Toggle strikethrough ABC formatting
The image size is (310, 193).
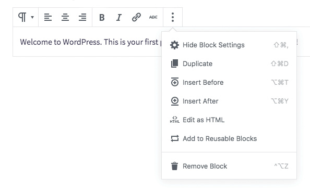(x=153, y=17)
